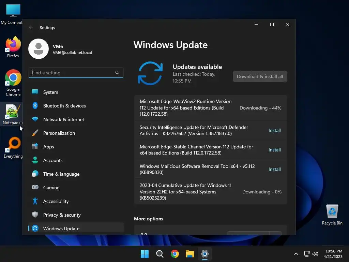This screenshot has height=262, width=349.
Task: Click the Last checked: Today text
Action: click(194, 77)
